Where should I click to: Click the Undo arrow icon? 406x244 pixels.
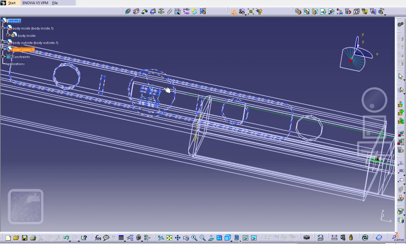pyautogui.click(x=66, y=238)
